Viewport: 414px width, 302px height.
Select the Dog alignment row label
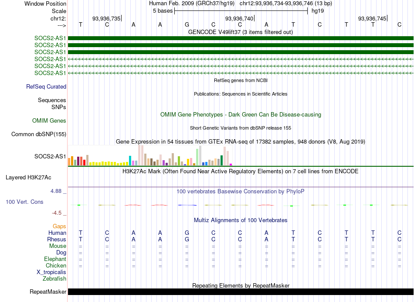point(61,253)
